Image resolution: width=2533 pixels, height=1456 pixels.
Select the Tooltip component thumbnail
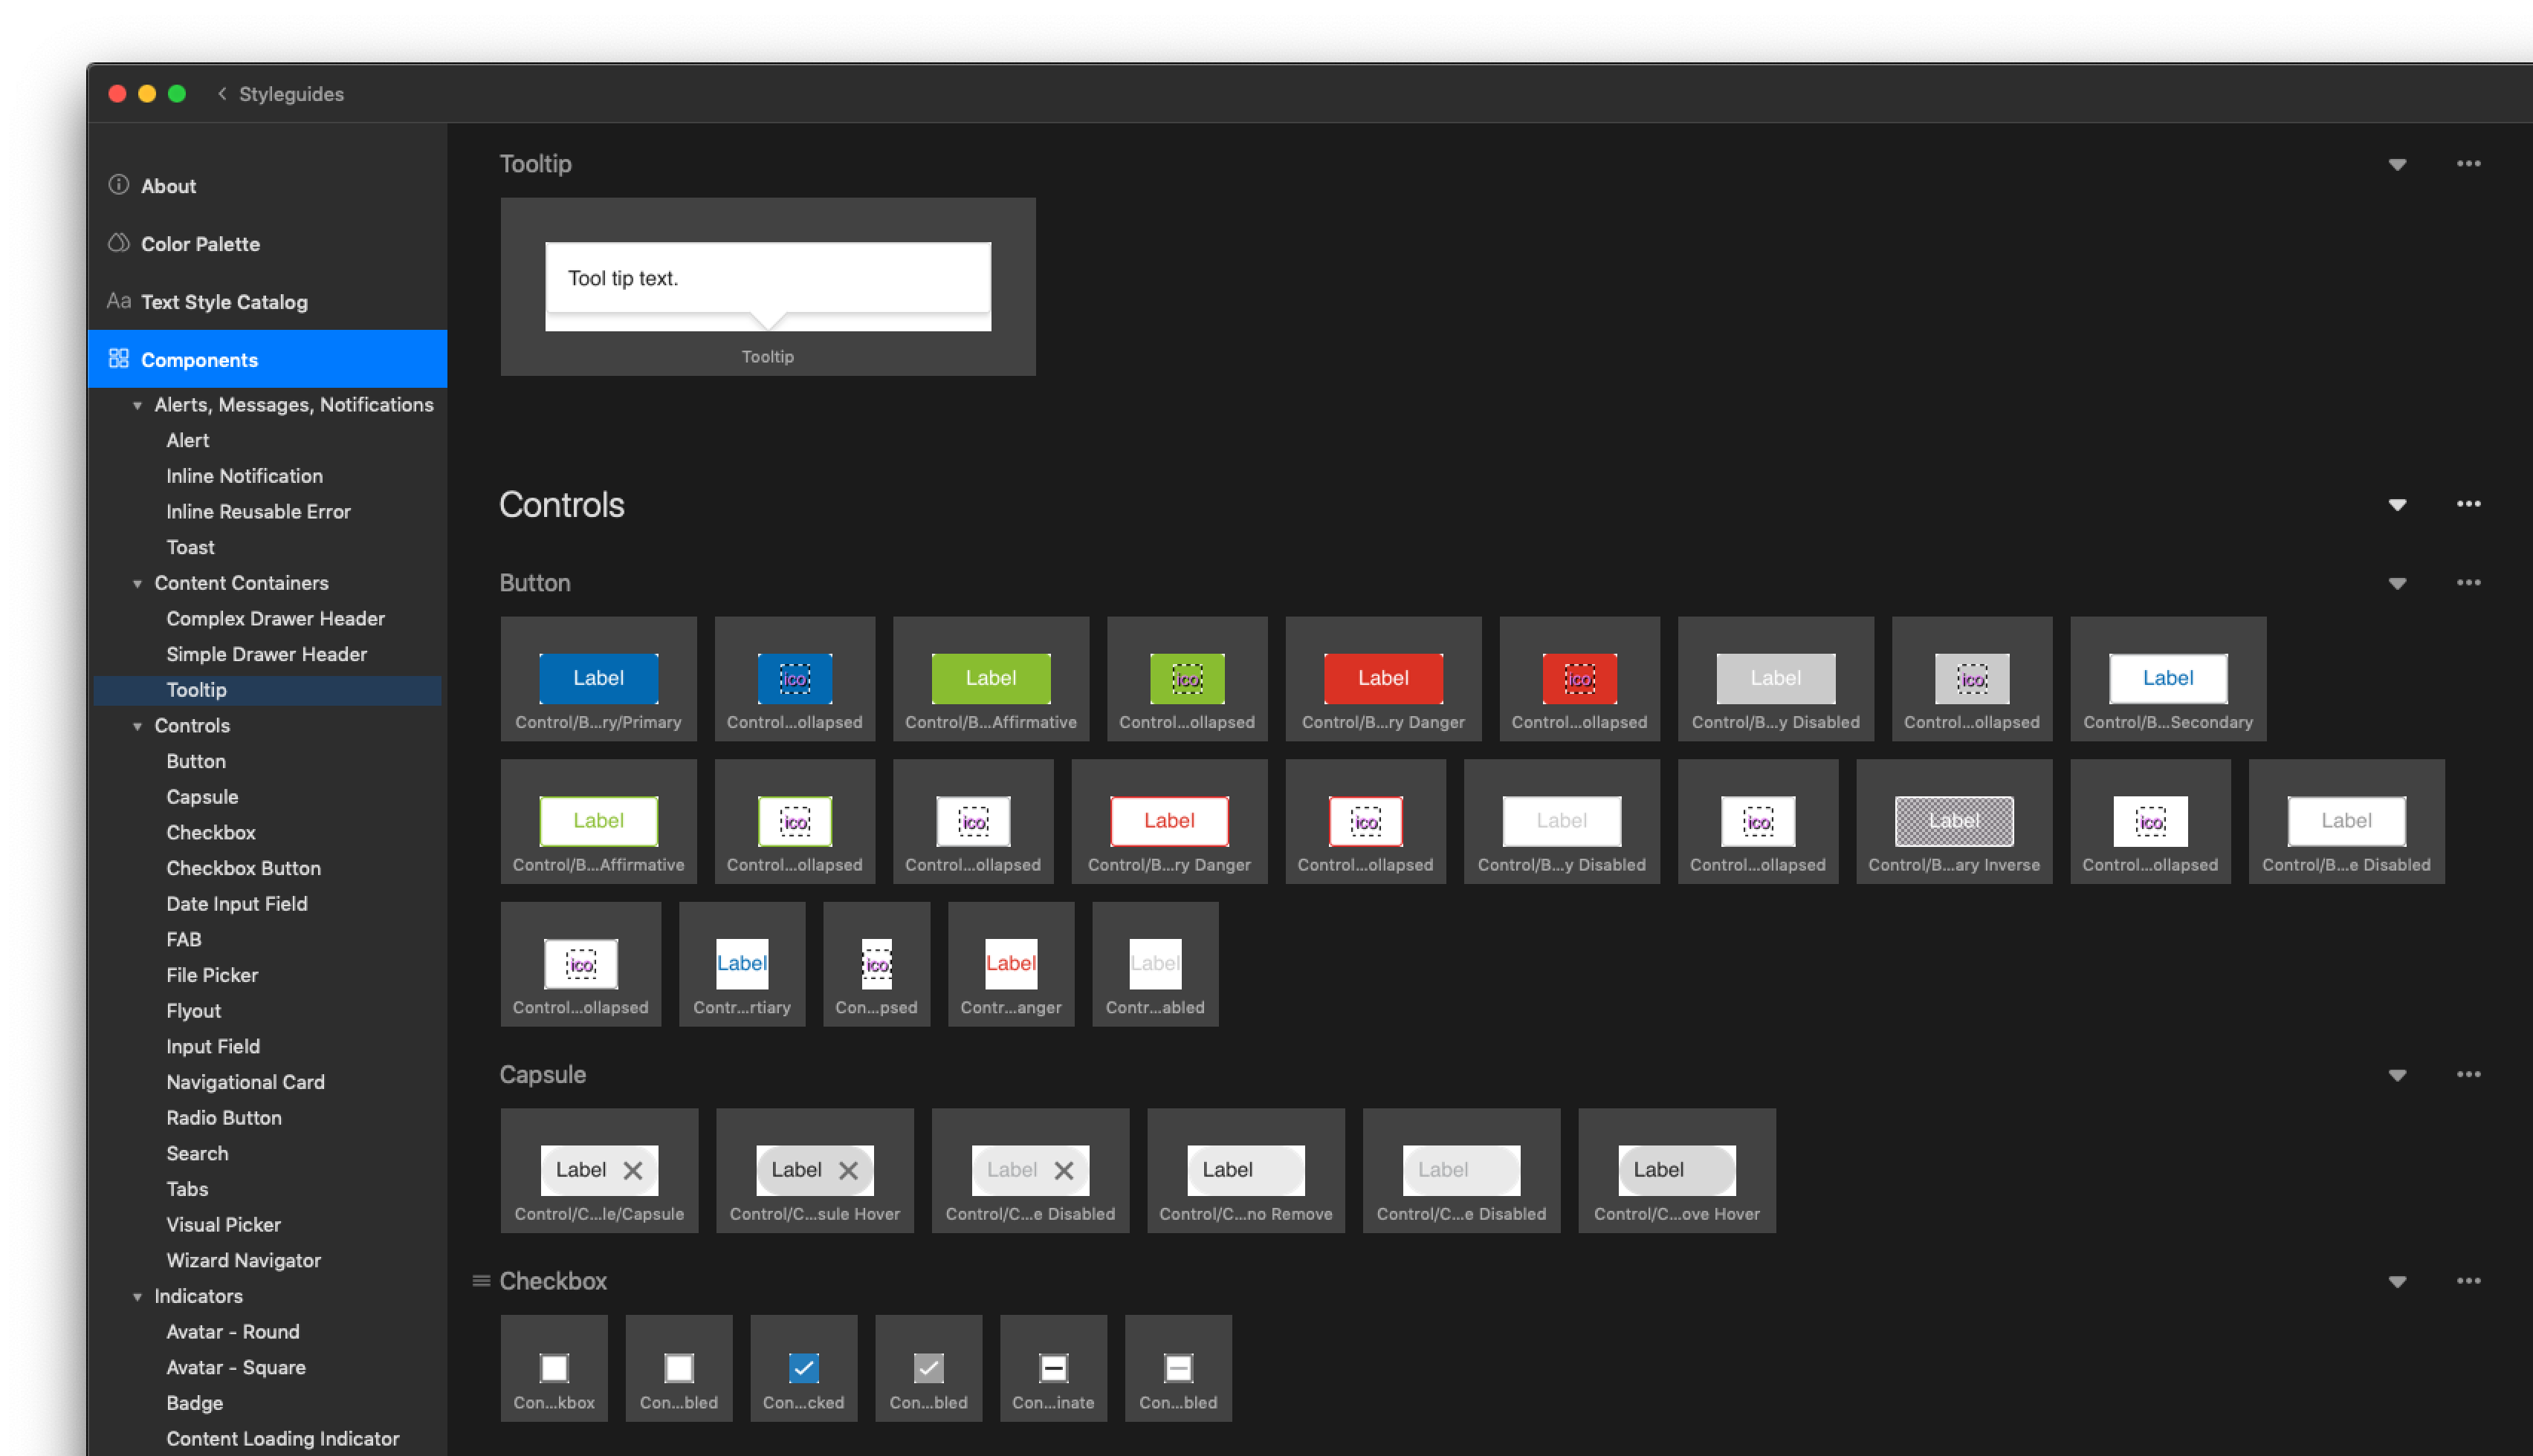[x=767, y=287]
